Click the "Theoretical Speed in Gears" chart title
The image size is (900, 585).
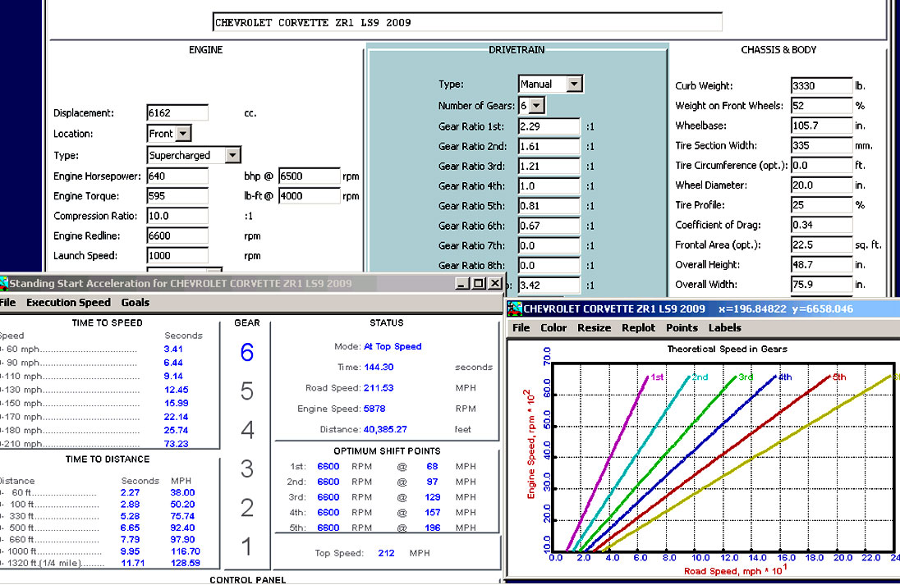tap(728, 349)
